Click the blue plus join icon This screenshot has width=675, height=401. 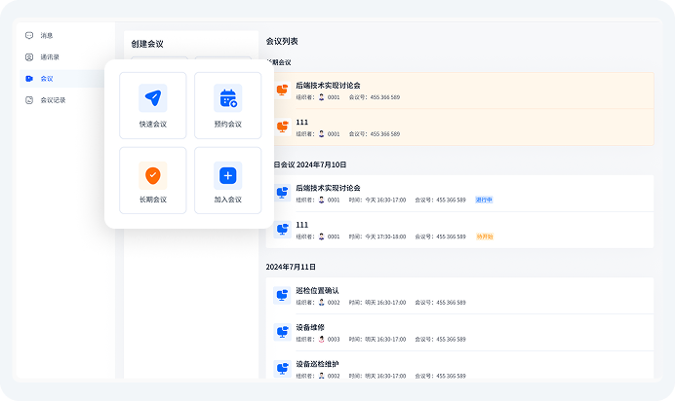tap(227, 175)
